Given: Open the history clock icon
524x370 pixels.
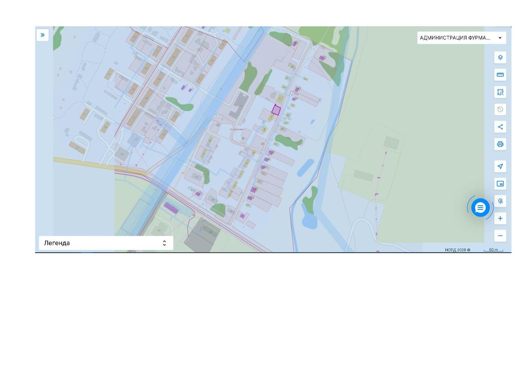Looking at the screenshot, I should pos(500,109).
